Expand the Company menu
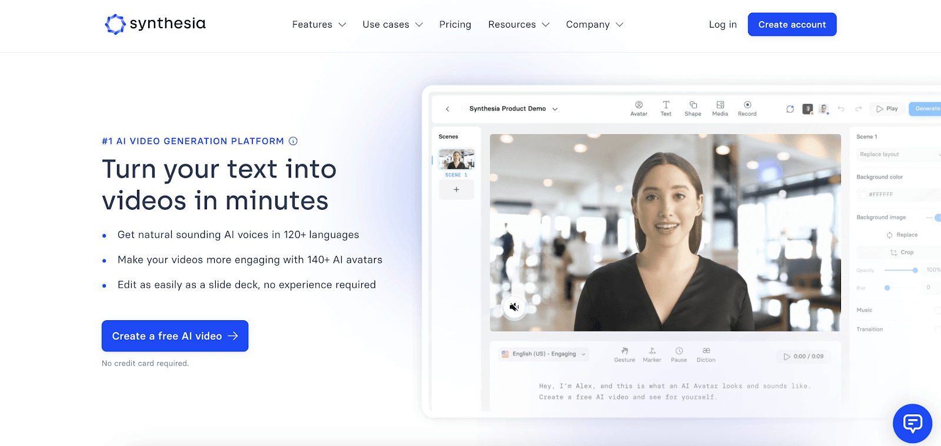Screen dimensions: 941x446 (x=595, y=25)
